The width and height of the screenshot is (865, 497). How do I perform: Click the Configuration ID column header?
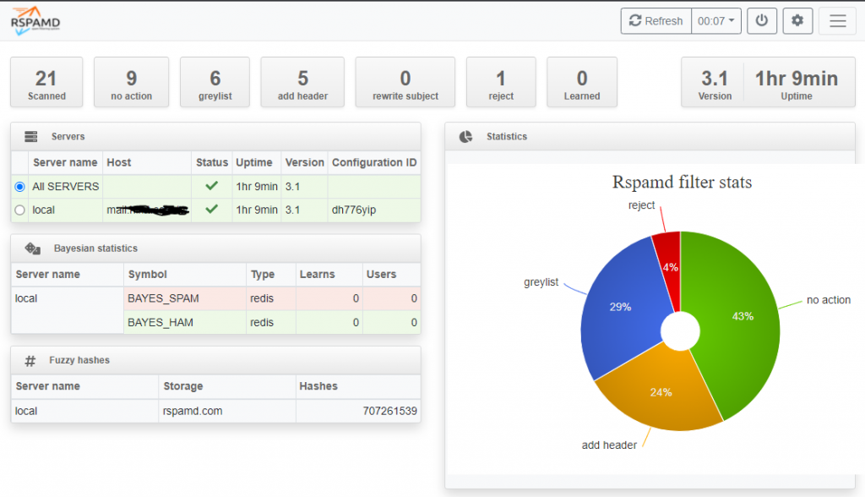[374, 162]
